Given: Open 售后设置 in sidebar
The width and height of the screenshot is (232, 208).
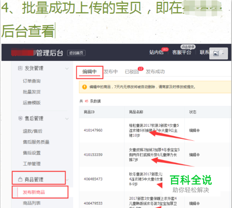Looking at the screenshot, I should [32, 153].
